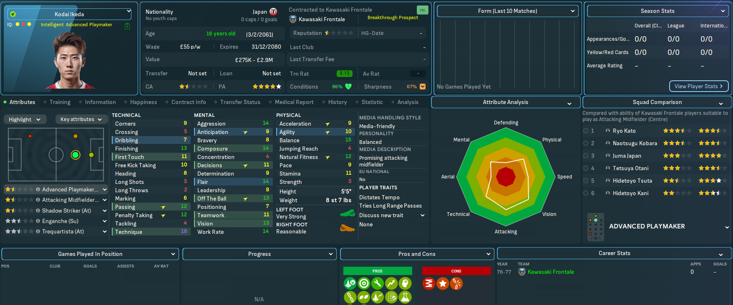The width and height of the screenshot is (733, 305).
Task: Click the target icon under Pros
Action: (364, 284)
